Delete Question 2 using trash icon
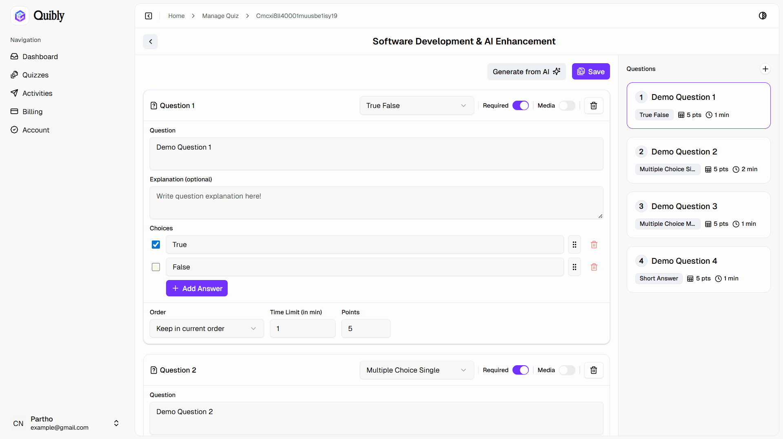This screenshot has width=783, height=439. tap(593, 370)
